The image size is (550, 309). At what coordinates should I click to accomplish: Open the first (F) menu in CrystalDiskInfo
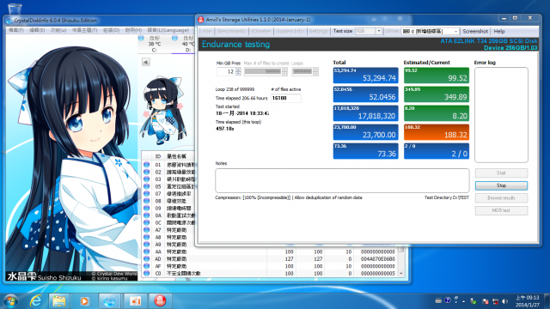[16, 31]
